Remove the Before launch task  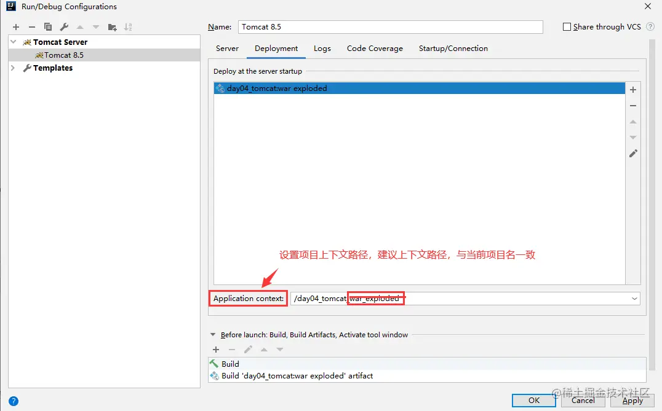click(x=232, y=350)
